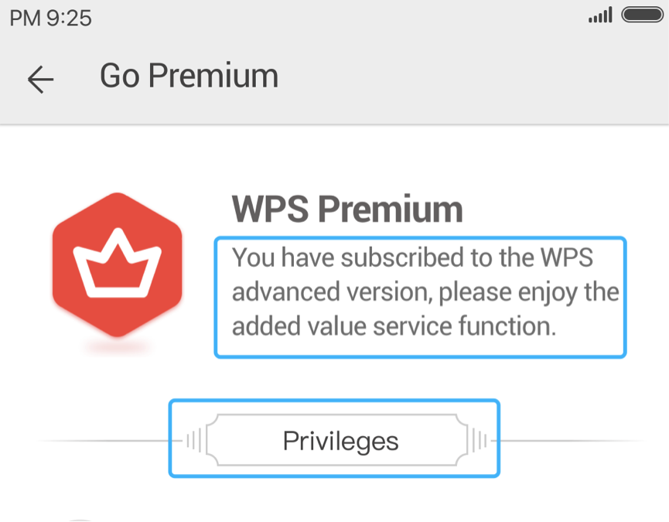The image size is (669, 522).
Task: Select the Go Premium page title
Action: (189, 76)
